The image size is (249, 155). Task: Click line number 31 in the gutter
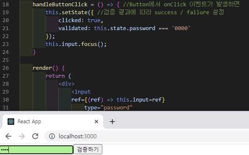pyautogui.click(x=6, y=108)
